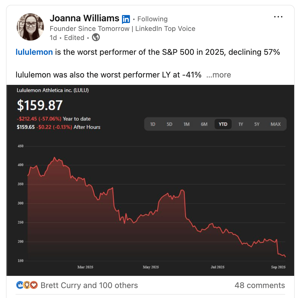Click the insightful lightbulb reaction icon

coord(27,285)
